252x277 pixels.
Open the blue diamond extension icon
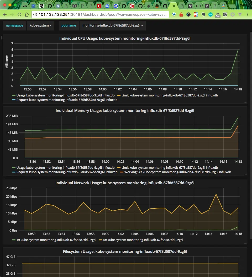174,15
